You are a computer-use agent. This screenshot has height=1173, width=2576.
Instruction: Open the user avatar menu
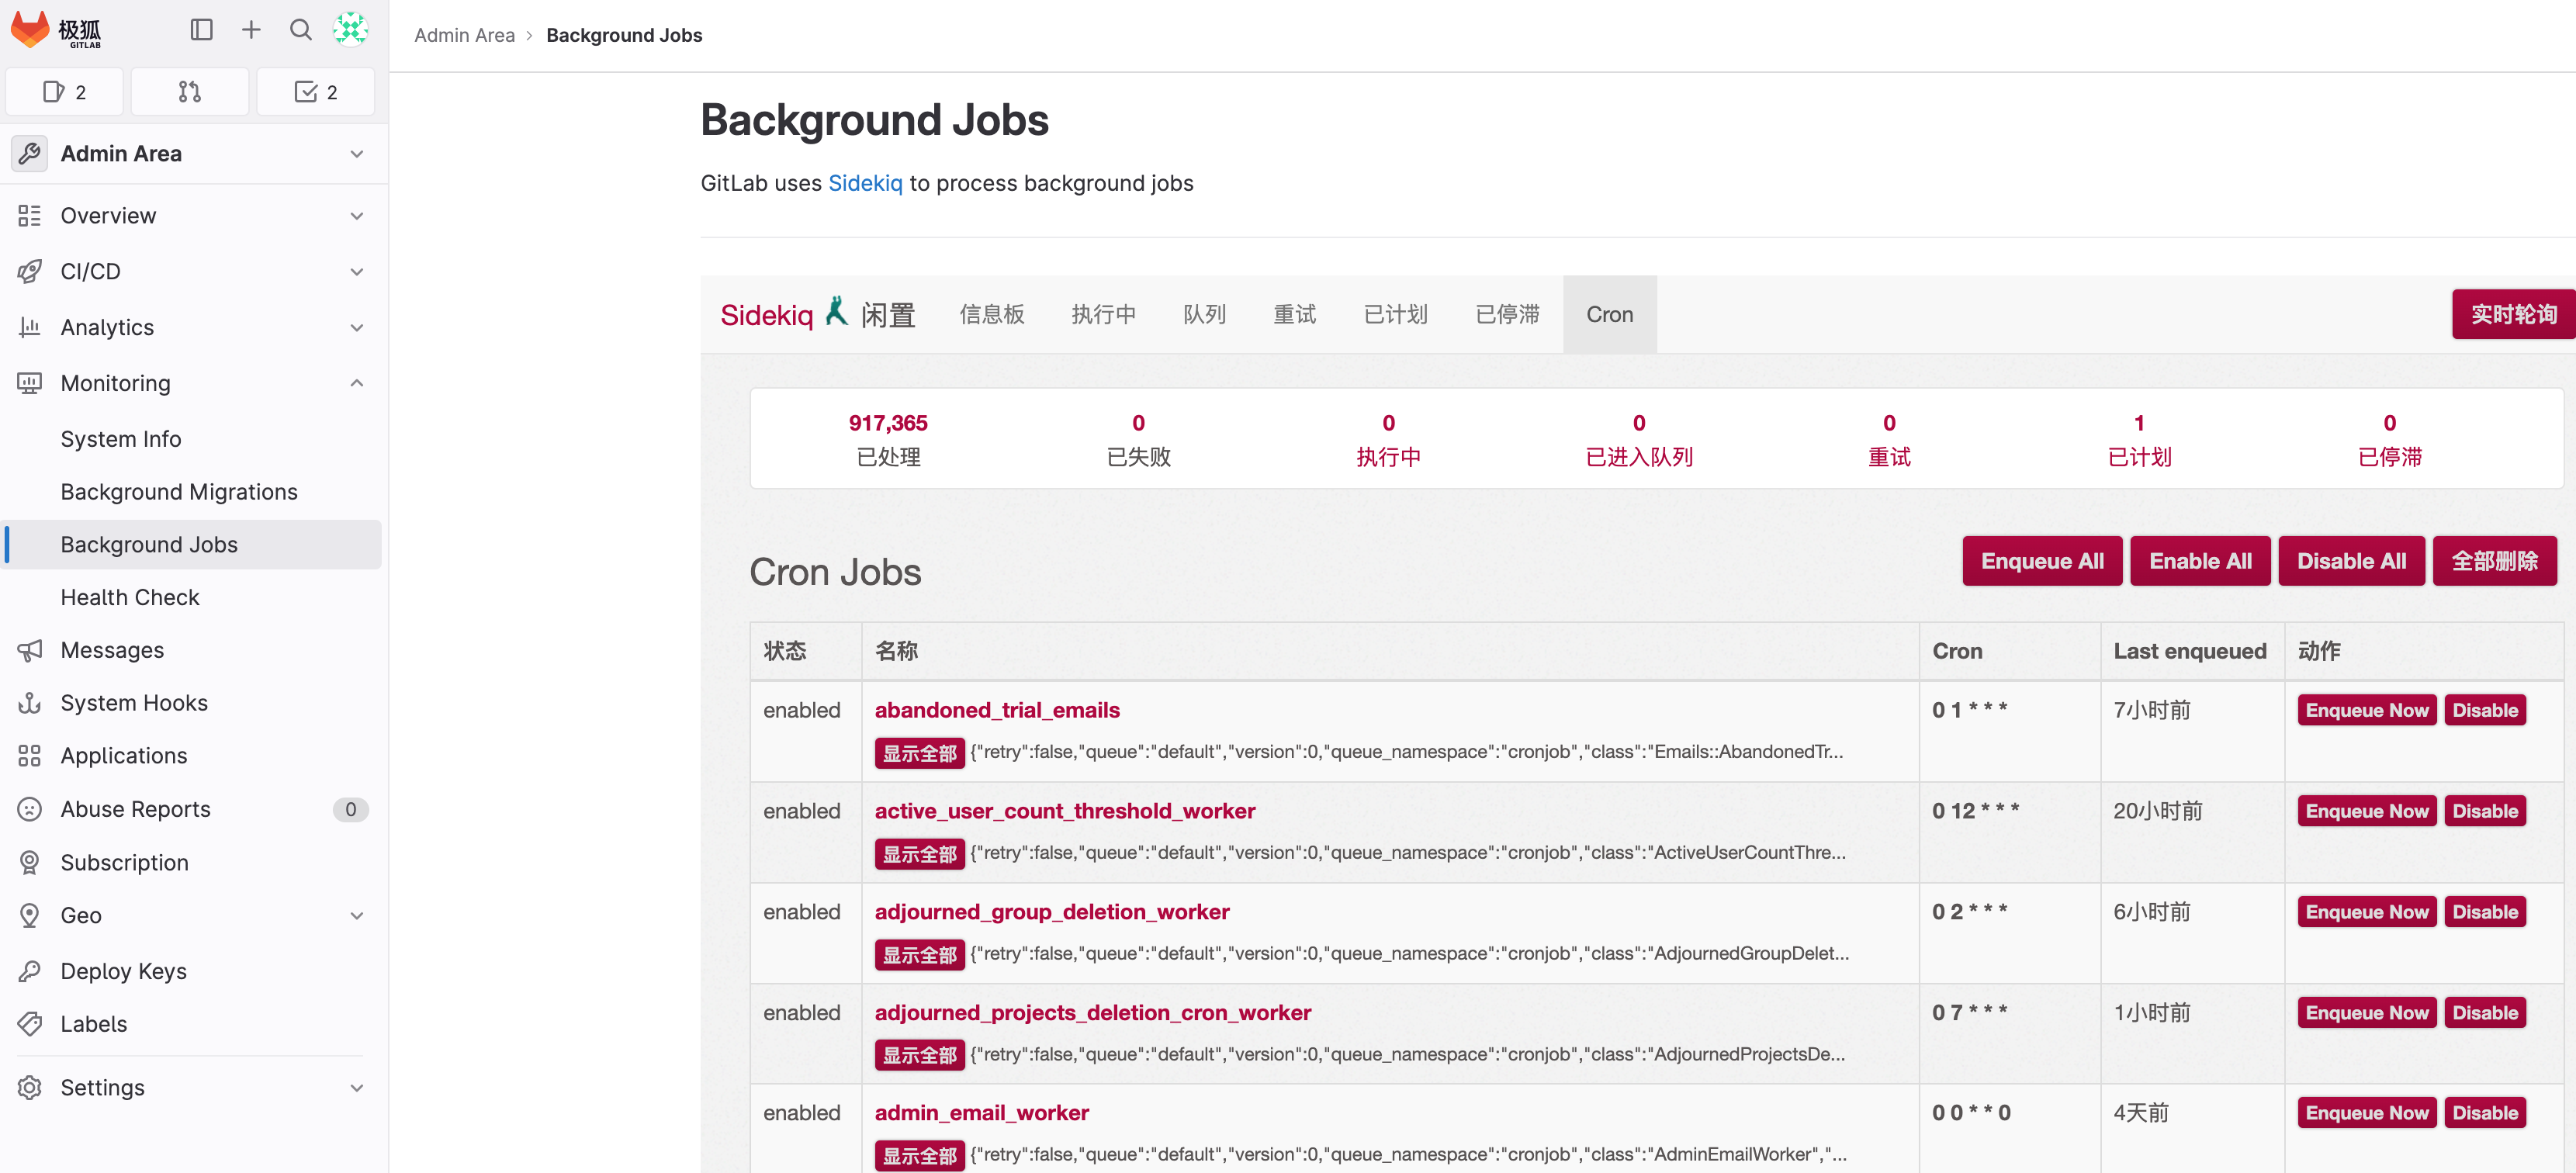click(350, 30)
